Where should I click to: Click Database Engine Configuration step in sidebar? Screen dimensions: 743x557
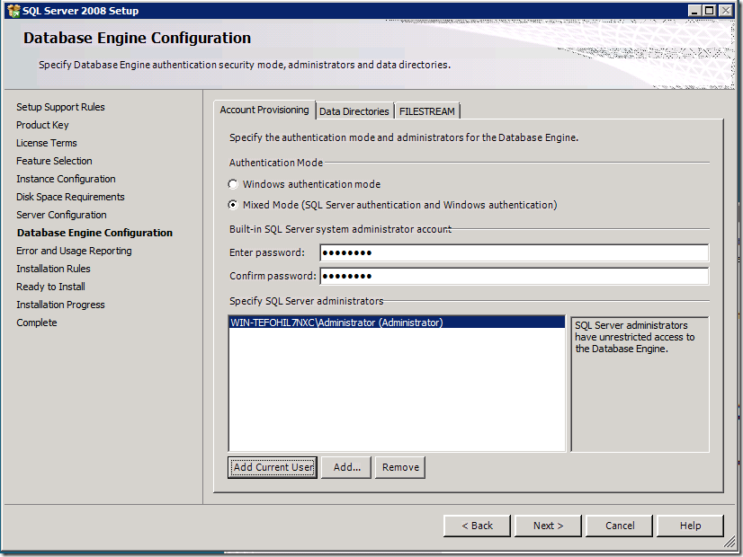click(94, 233)
